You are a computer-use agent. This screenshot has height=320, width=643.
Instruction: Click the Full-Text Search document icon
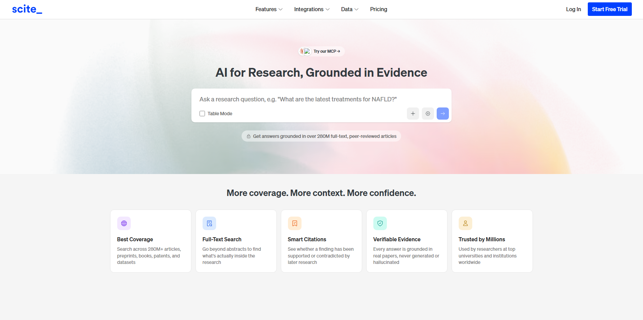[209, 223]
